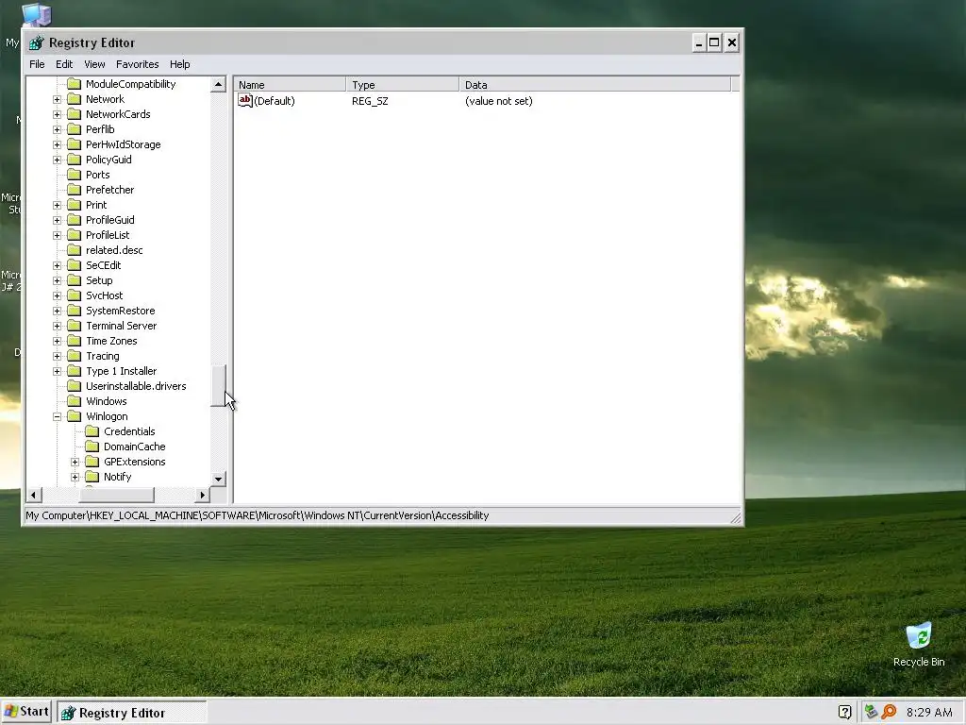The width and height of the screenshot is (966, 725).
Task: Click the SvcHost folder icon
Action: coord(74,295)
